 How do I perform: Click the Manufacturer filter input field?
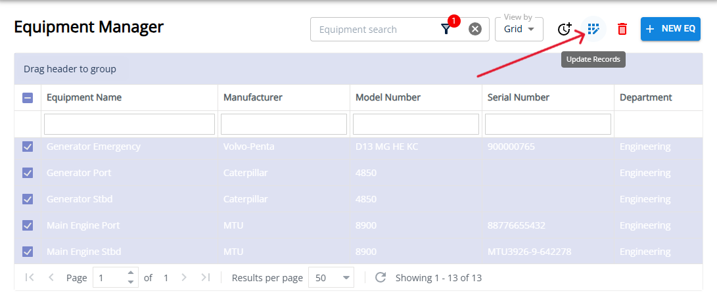pyautogui.click(x=283, y=124)
